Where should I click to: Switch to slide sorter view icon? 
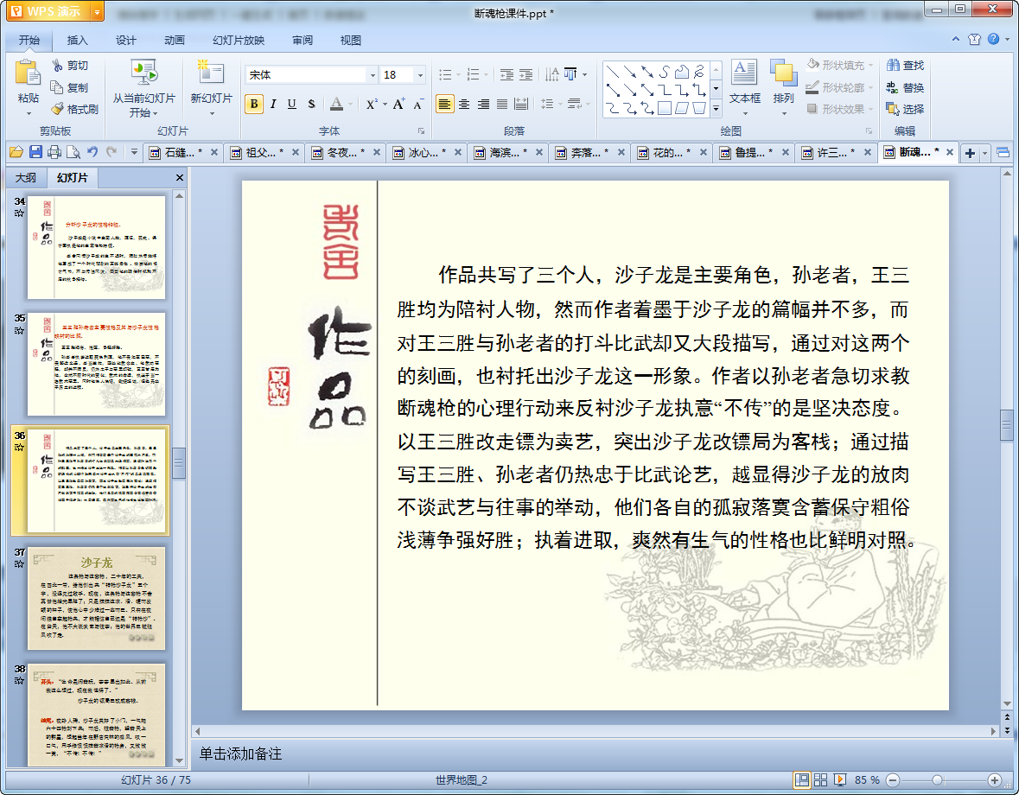(x=821, y=779)
